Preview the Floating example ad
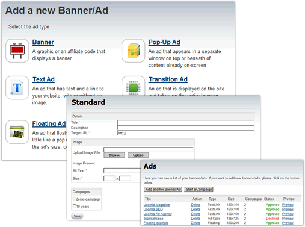The height and width of the screenshot is (227, 305). click(288, 223)
